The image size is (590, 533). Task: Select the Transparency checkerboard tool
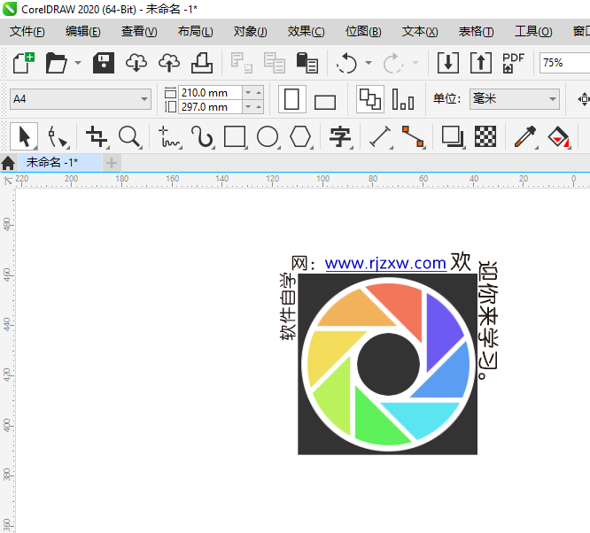click(485, 136)
